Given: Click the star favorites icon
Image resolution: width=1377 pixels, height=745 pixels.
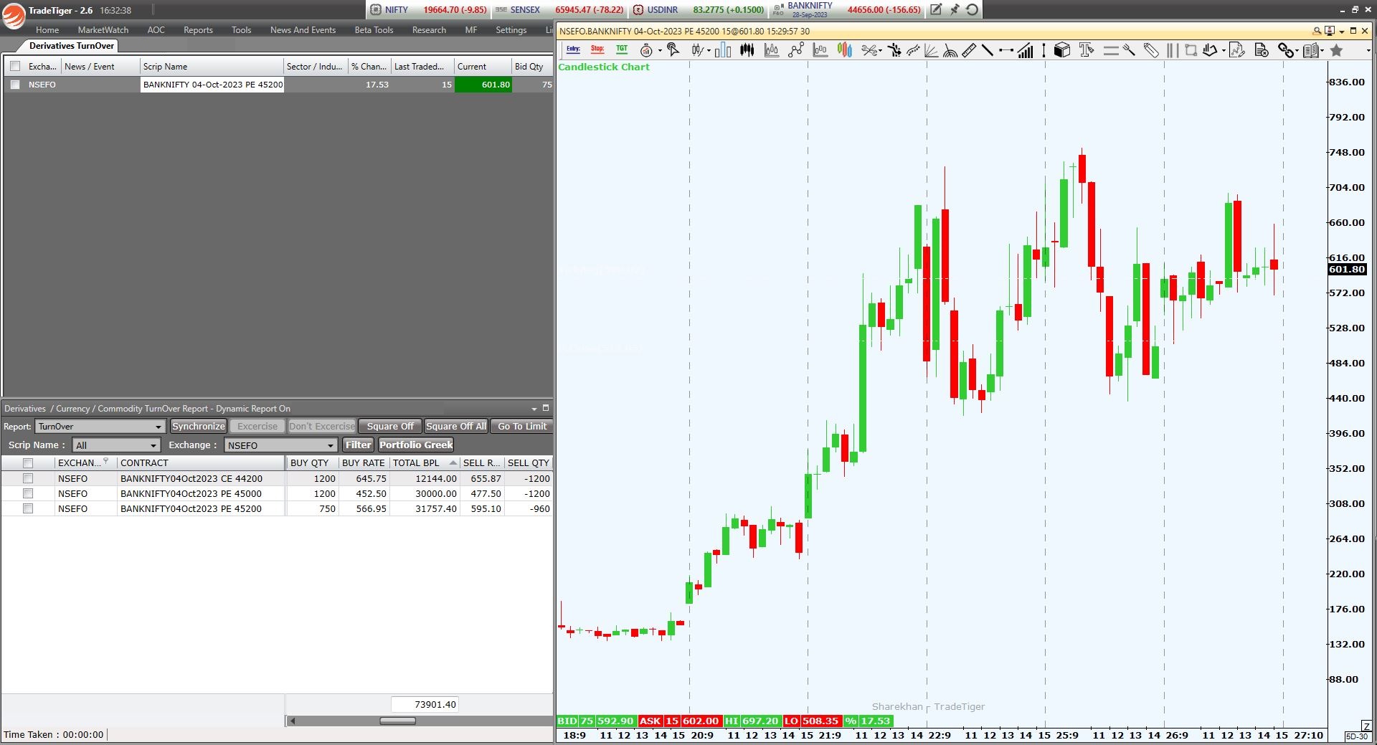Looking at the screenshot, I should (x=1336, y=50).
